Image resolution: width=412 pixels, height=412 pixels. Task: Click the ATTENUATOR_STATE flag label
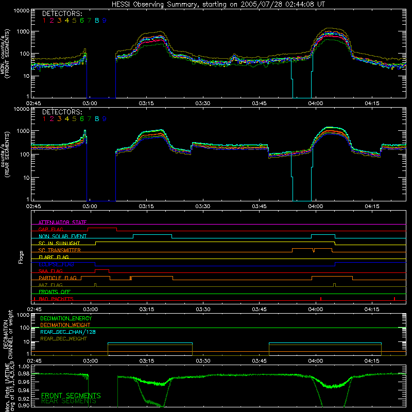[x=62, y=222]
